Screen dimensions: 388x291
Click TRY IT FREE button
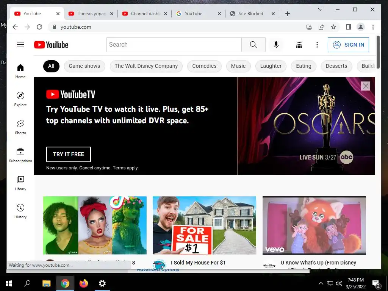(68, 154)
